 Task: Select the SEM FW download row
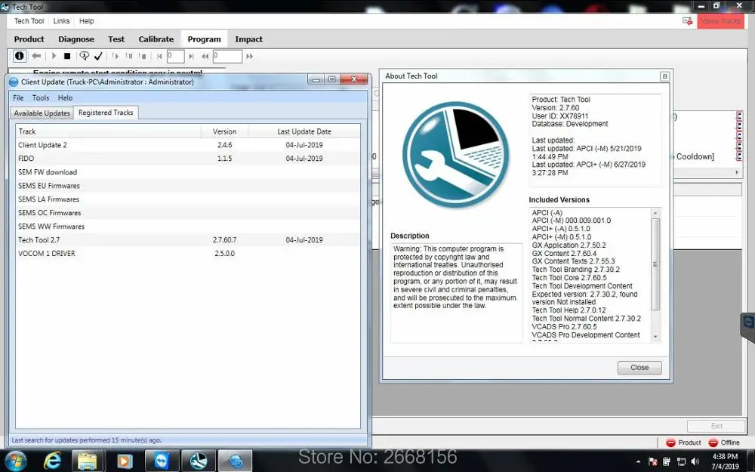click(x=188, y=172)
